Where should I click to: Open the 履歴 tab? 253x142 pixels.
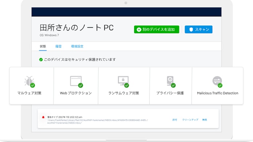(58, 46)
